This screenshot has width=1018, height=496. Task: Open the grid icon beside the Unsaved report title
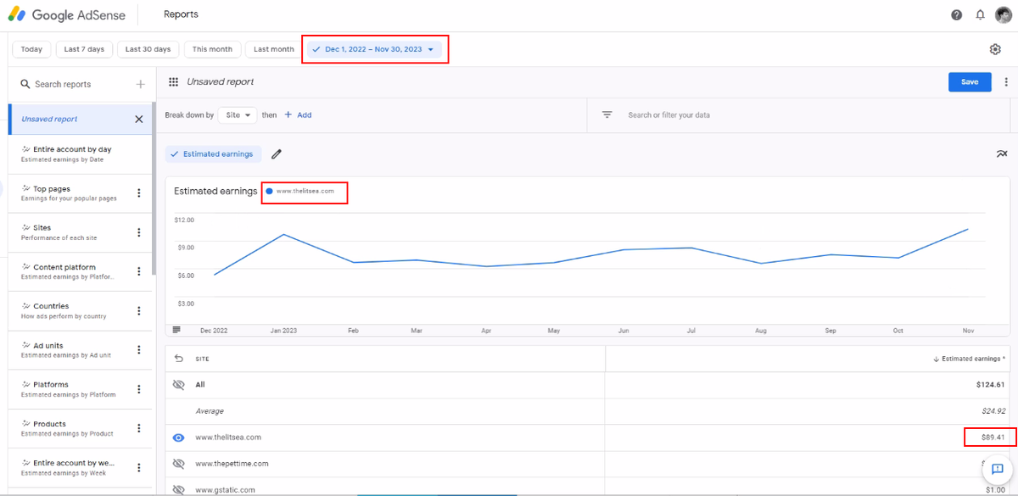pos(173,81)
